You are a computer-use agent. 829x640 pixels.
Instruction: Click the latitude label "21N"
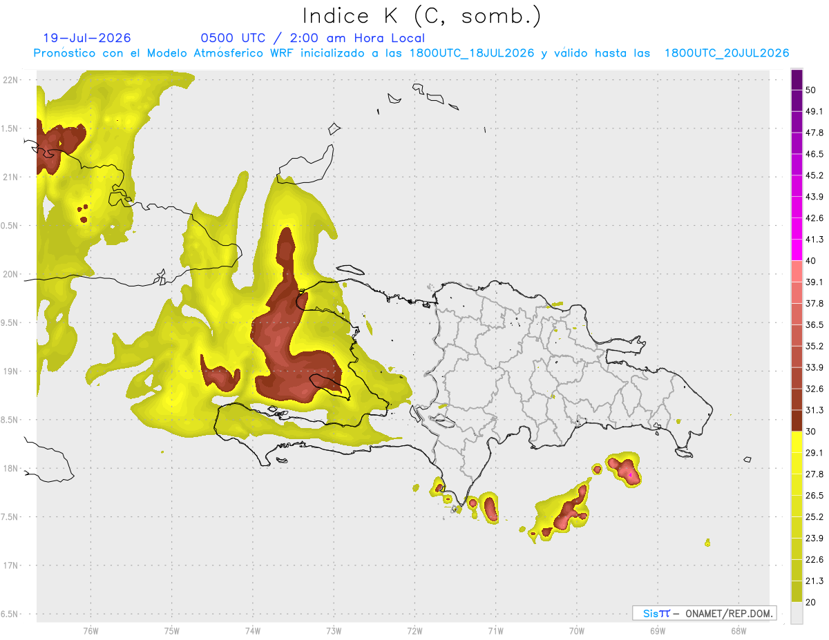click(x=10, y=177)
